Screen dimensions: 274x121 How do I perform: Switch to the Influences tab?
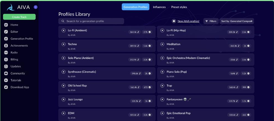(159, 7)
